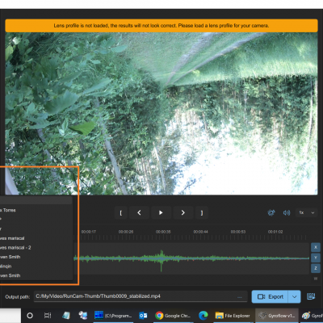Open Microsoft Edge from the taskbar
Screen dimensions: 323x323
(x=203, y=316)
